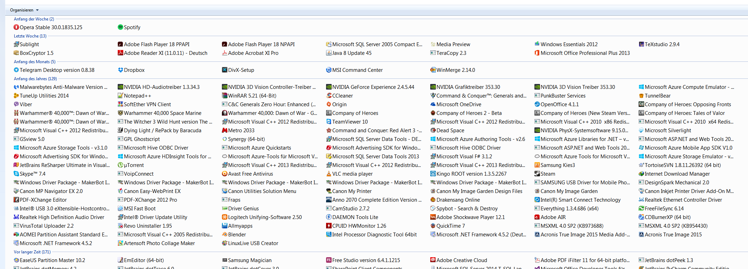
Task: Select 'Samsung Kies3' entry
Action: click(555, 165)
